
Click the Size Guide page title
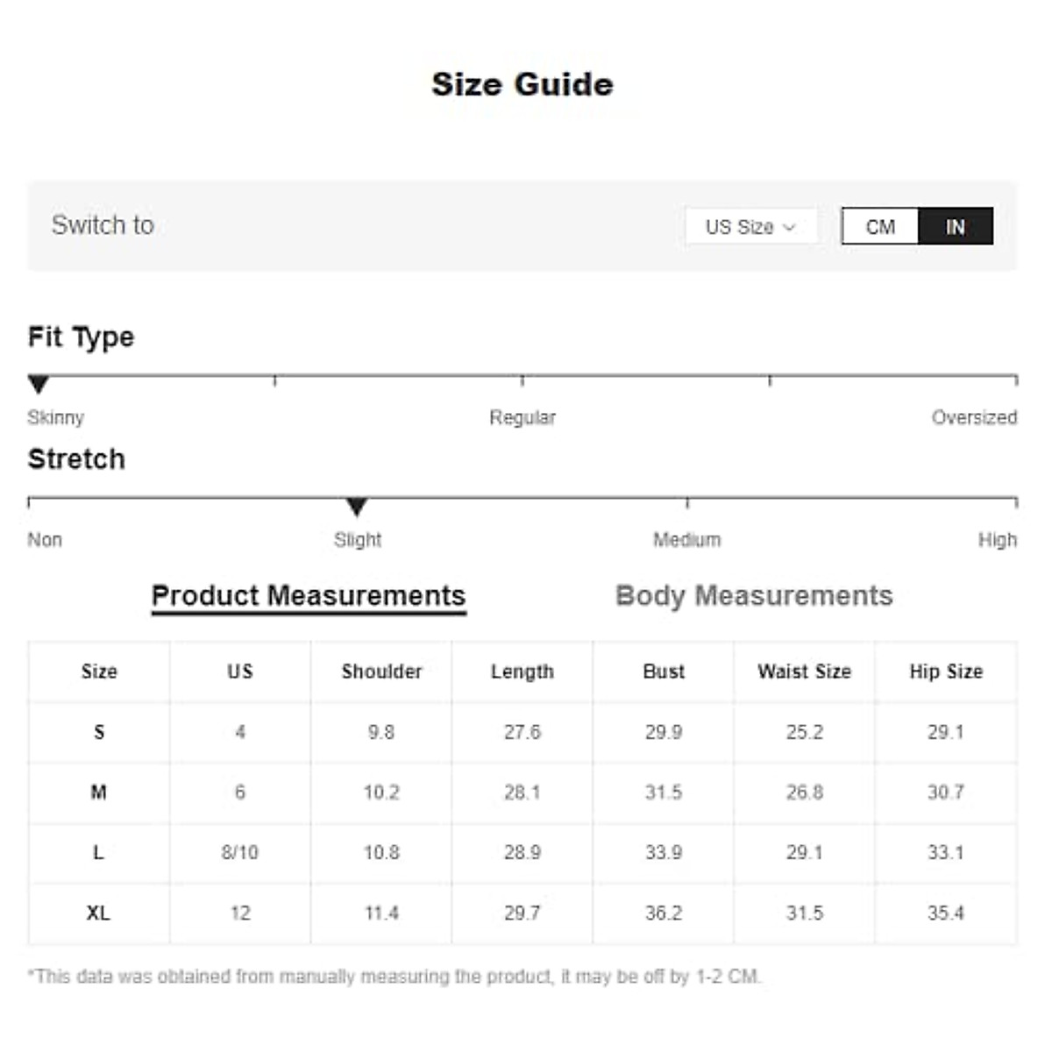click(522, 84)
